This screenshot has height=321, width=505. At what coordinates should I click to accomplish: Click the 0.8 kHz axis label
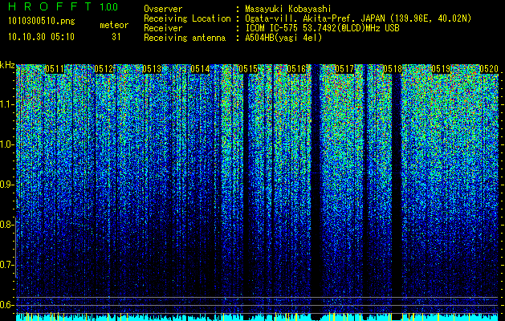click(7, 225)
